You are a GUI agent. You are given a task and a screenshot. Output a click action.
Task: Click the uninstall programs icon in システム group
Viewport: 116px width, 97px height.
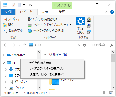(89, 20)
